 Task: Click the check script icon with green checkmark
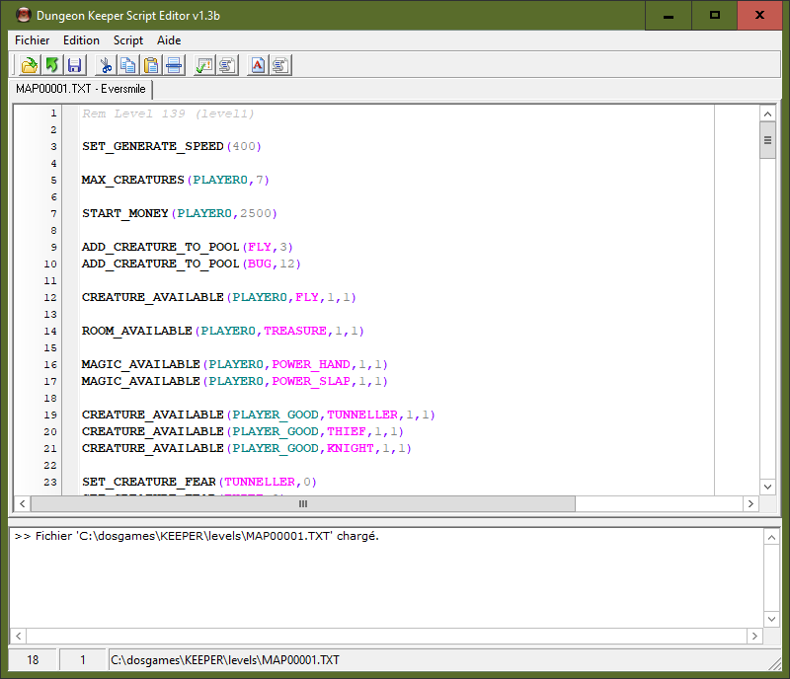[203, 65]
